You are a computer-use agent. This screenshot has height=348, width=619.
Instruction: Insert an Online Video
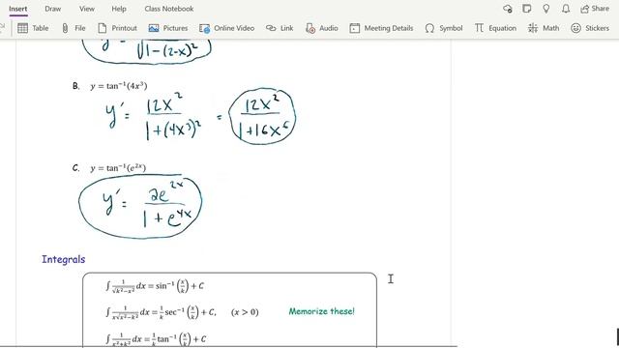[x=226, y=28]
